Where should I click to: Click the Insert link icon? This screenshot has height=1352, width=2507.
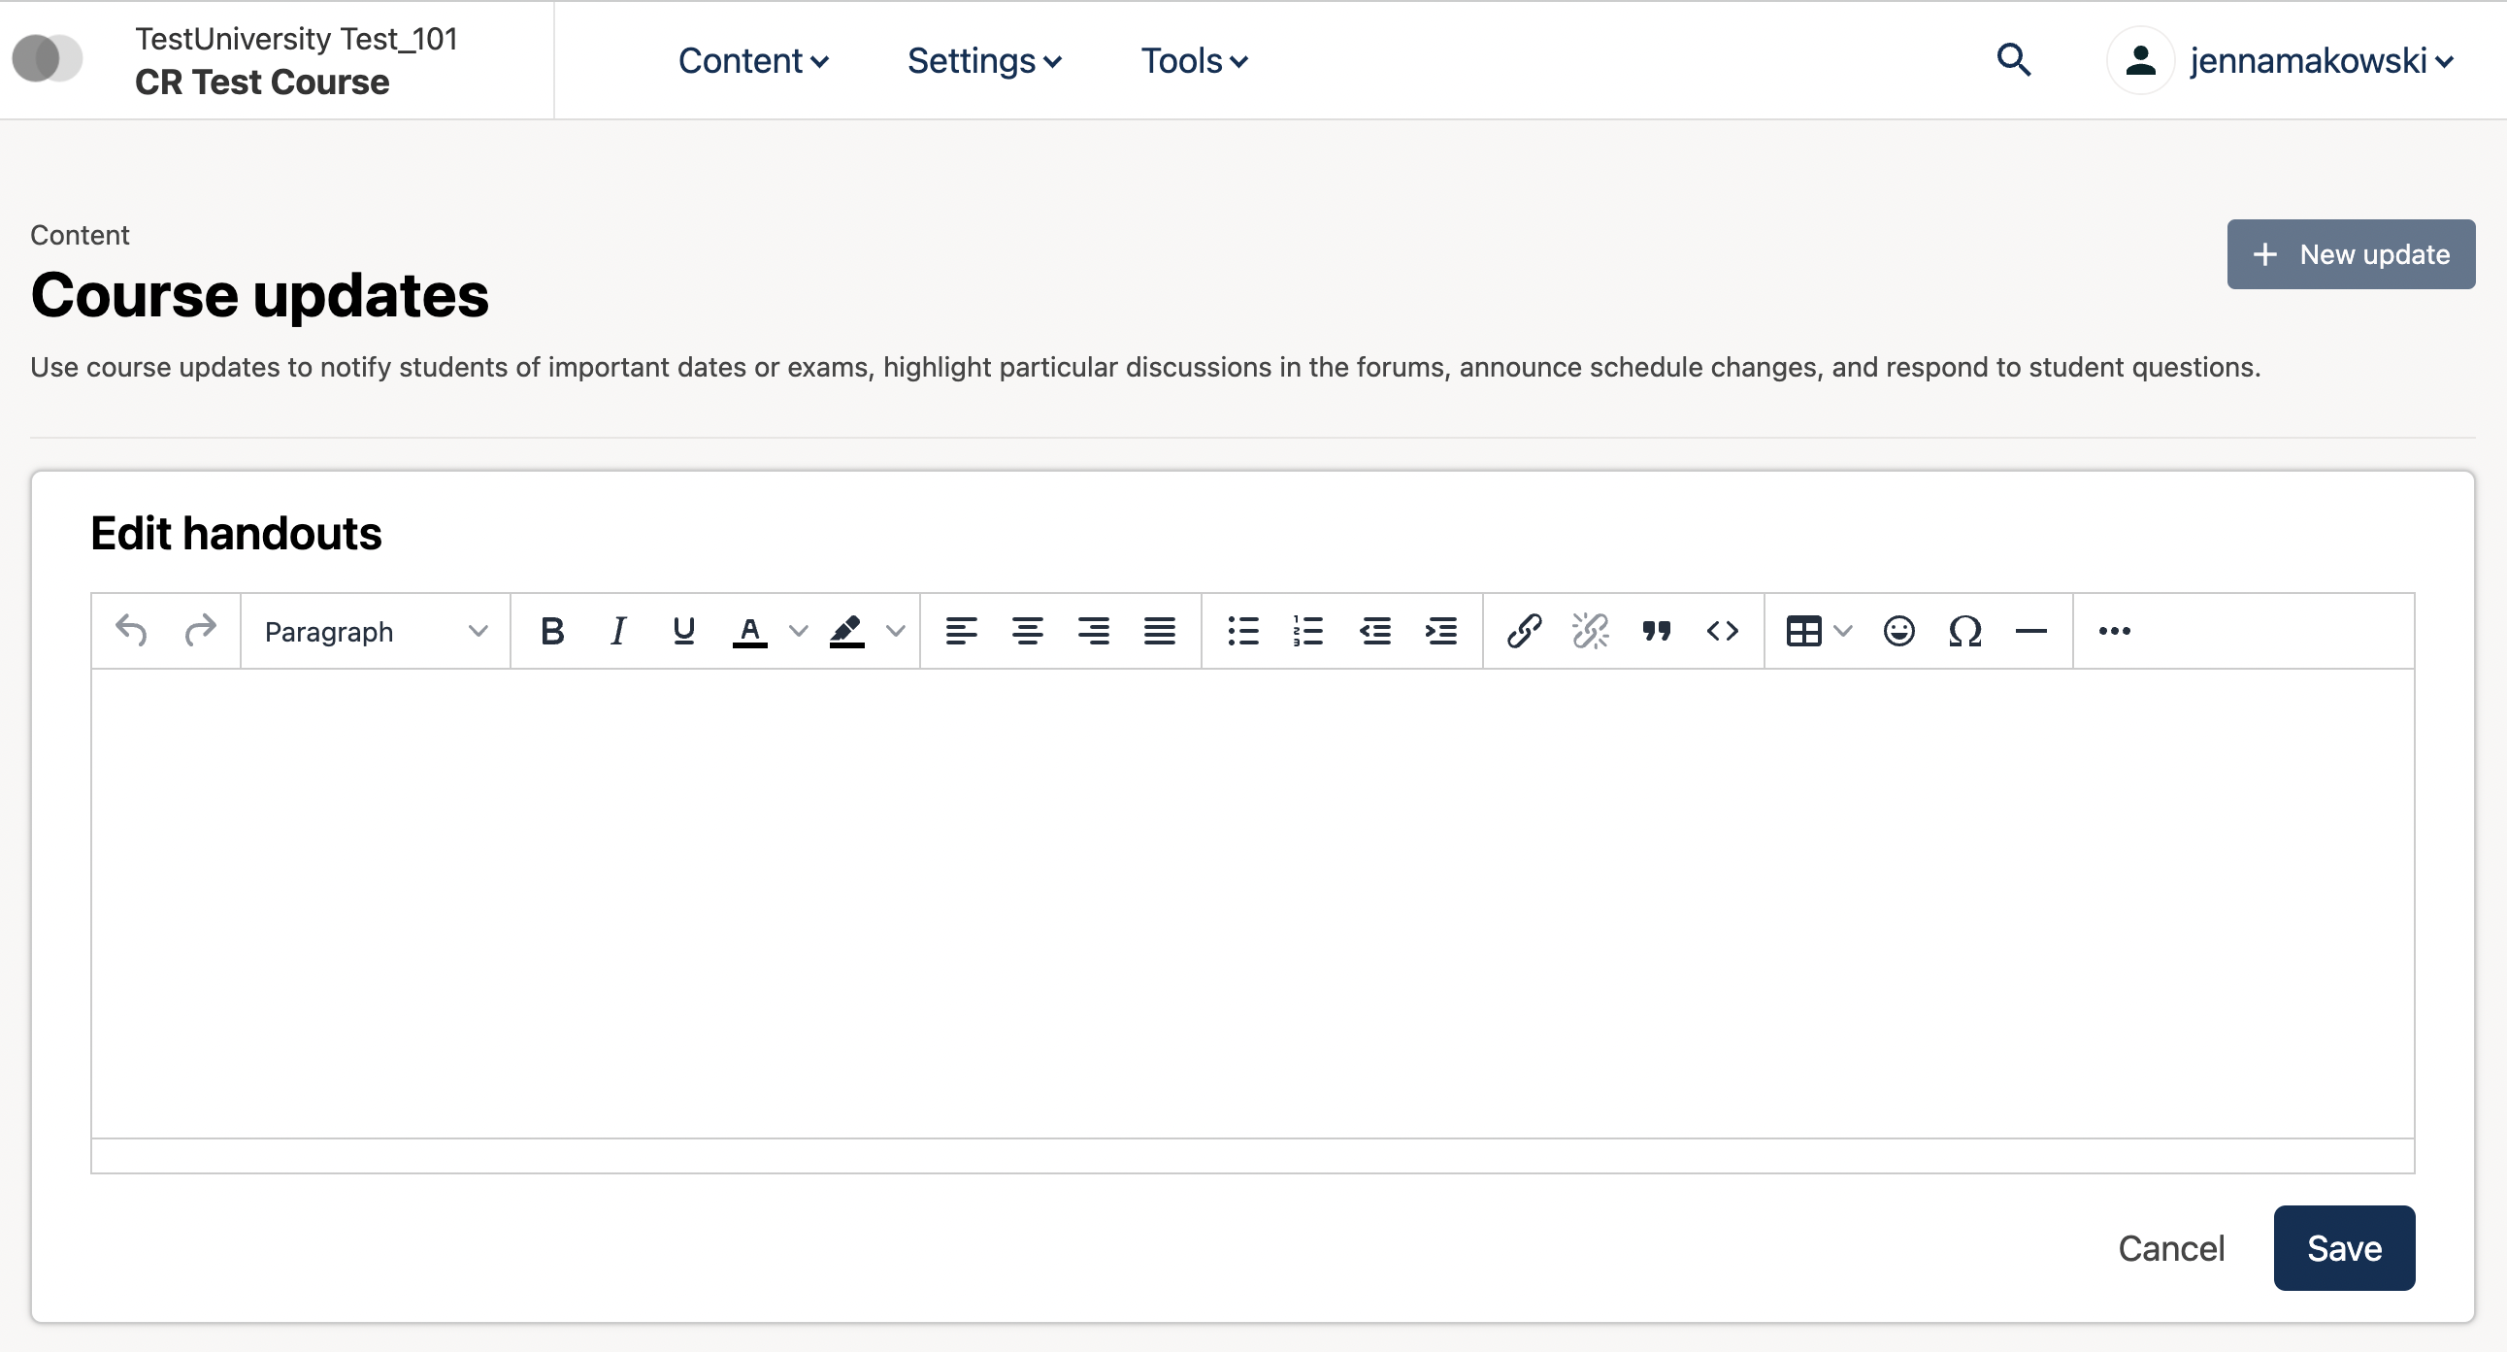coord(1524,631)
